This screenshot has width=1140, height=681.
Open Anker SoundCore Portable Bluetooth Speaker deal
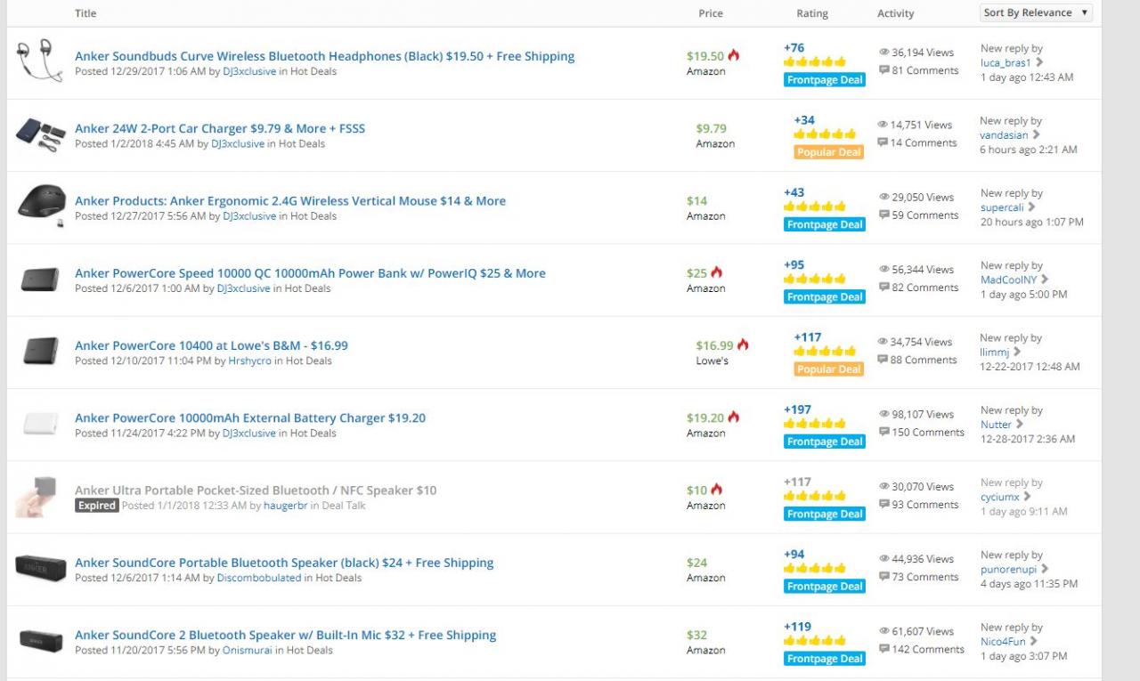[284, 563]
